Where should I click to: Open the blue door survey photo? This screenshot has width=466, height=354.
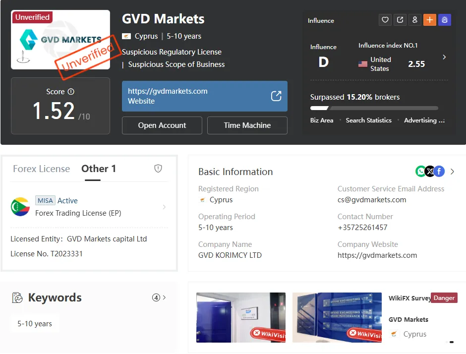(x=241, y=317)
